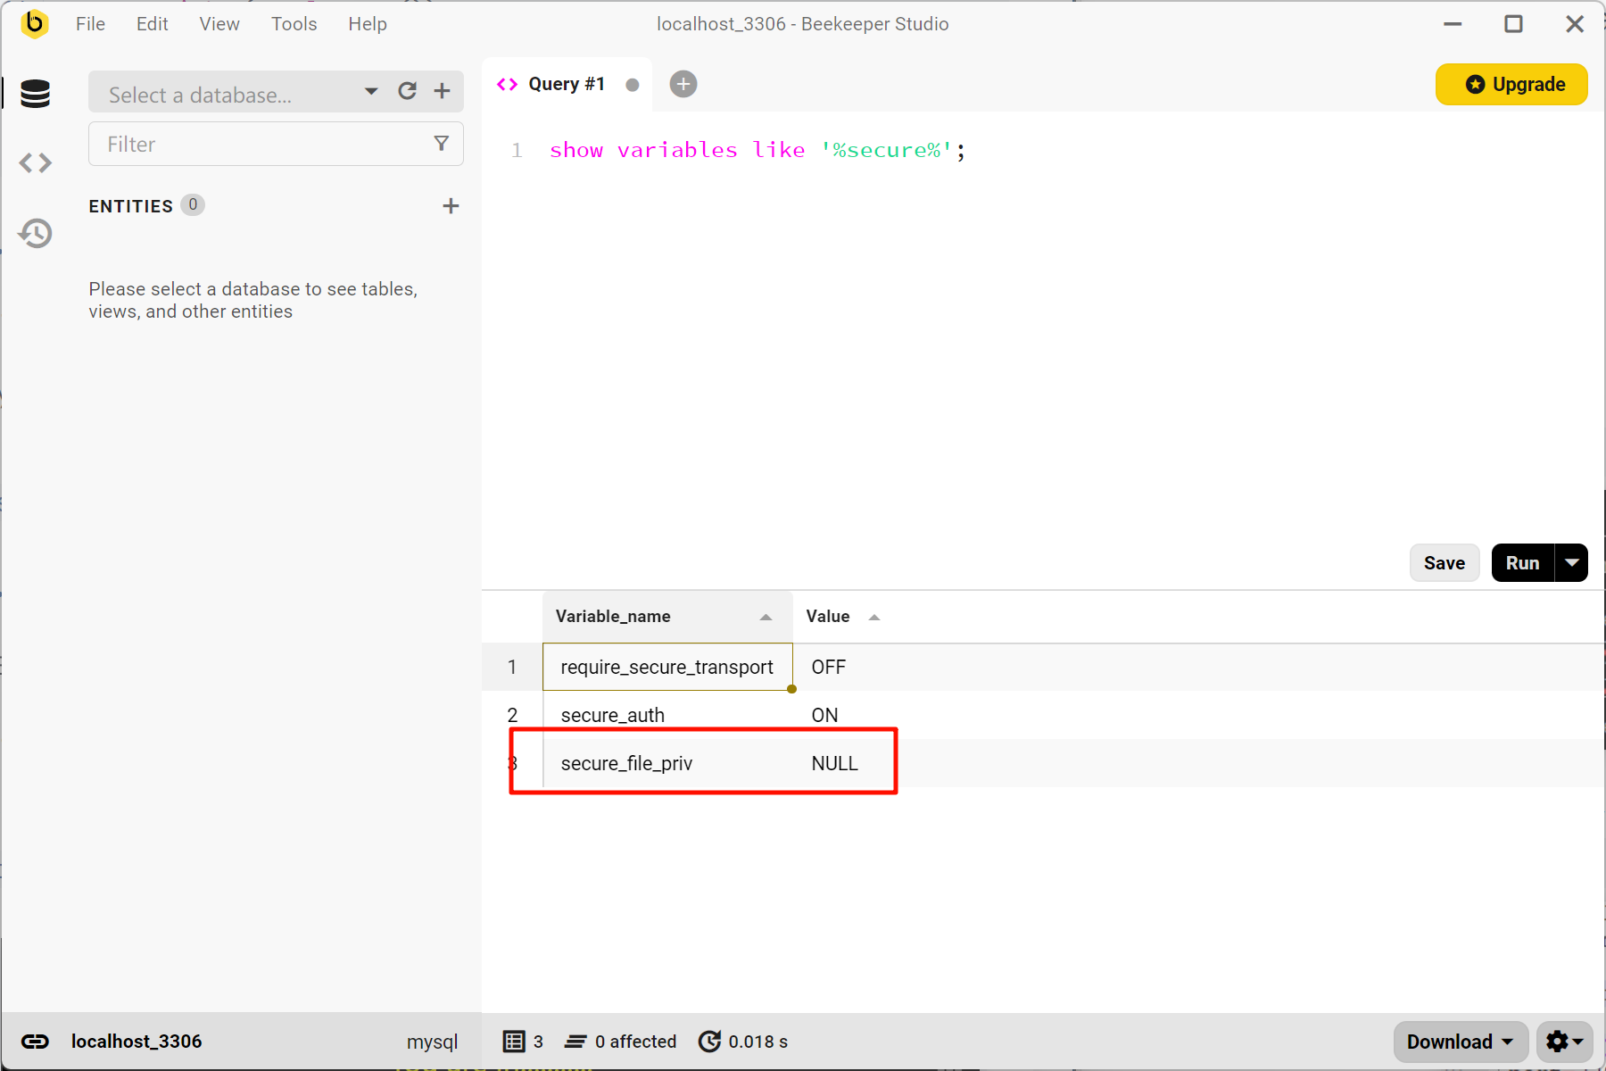Click the filter funnel icon
This screenshot has height=1071, width=1606.
click(x=441, y=144)
